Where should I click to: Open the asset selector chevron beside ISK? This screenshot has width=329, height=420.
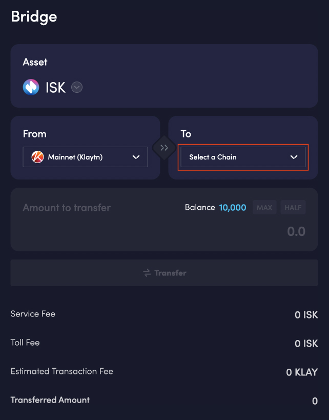coord(77,87)
